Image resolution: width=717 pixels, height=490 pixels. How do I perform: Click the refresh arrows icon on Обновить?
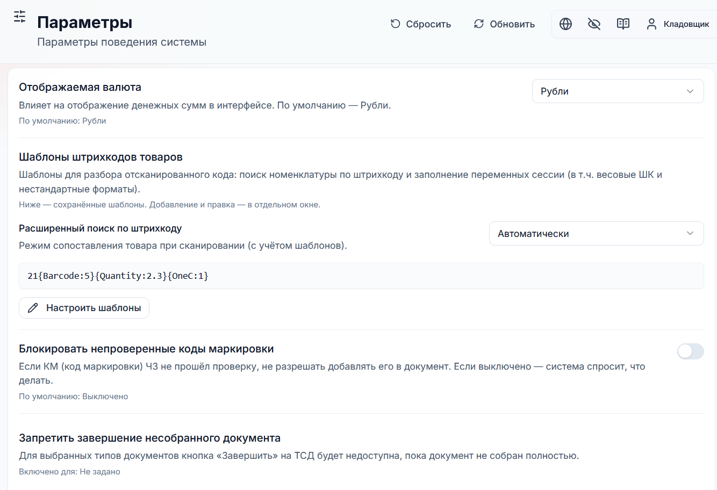[479, 24]
